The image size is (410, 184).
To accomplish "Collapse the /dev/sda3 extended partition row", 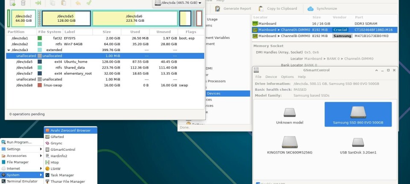I will pos(9,50).
